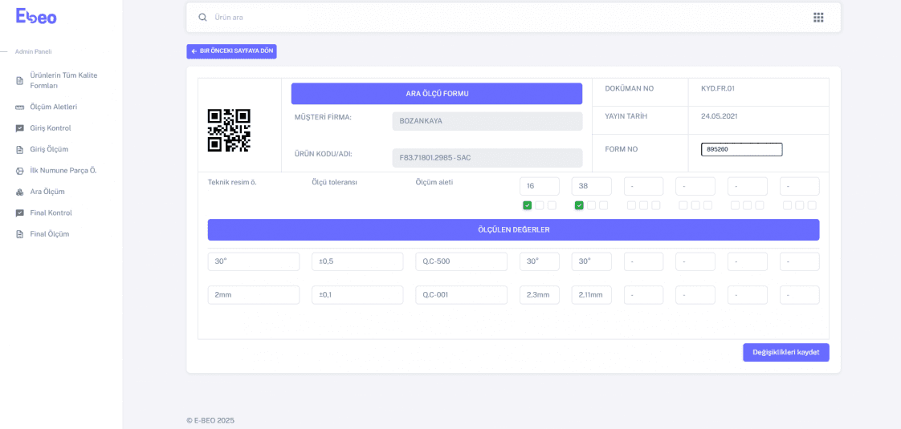Click the Q.C-001 instrument field
The image size is (901, 429).
click(462, 295)
